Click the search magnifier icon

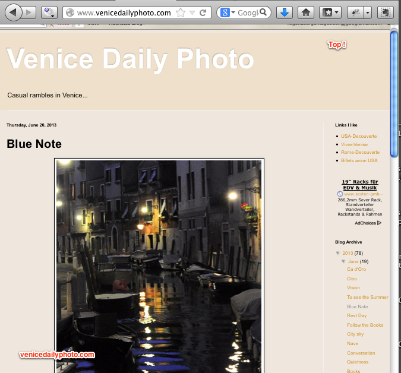coord(263,12)
